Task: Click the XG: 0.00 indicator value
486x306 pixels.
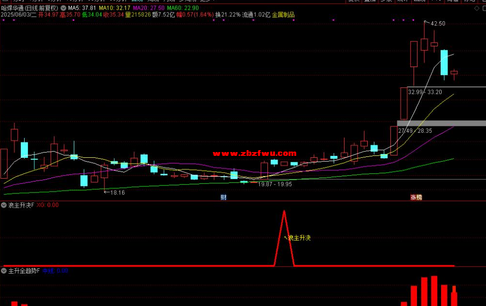Action: (48, 205)
